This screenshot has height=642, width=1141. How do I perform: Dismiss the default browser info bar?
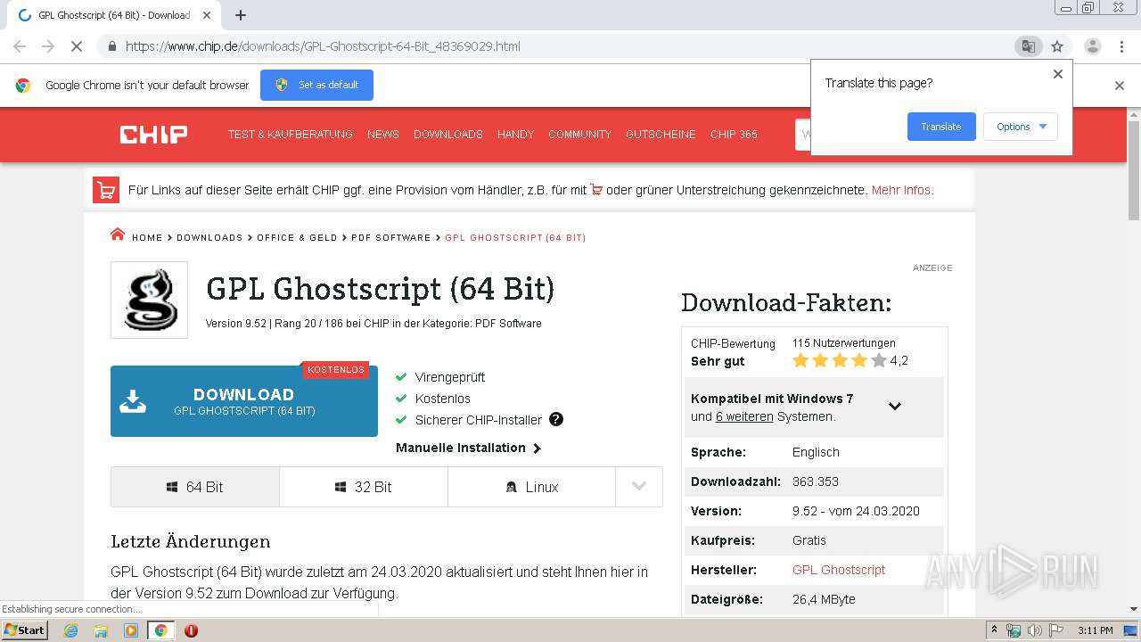pyautogui.click(x=1120, y=86)
